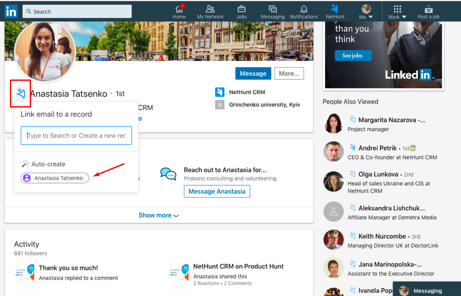Click 'People Also Viewed' heading
Image resolution: width=461 pixels, height=296 pixels.
pos(350,101)
